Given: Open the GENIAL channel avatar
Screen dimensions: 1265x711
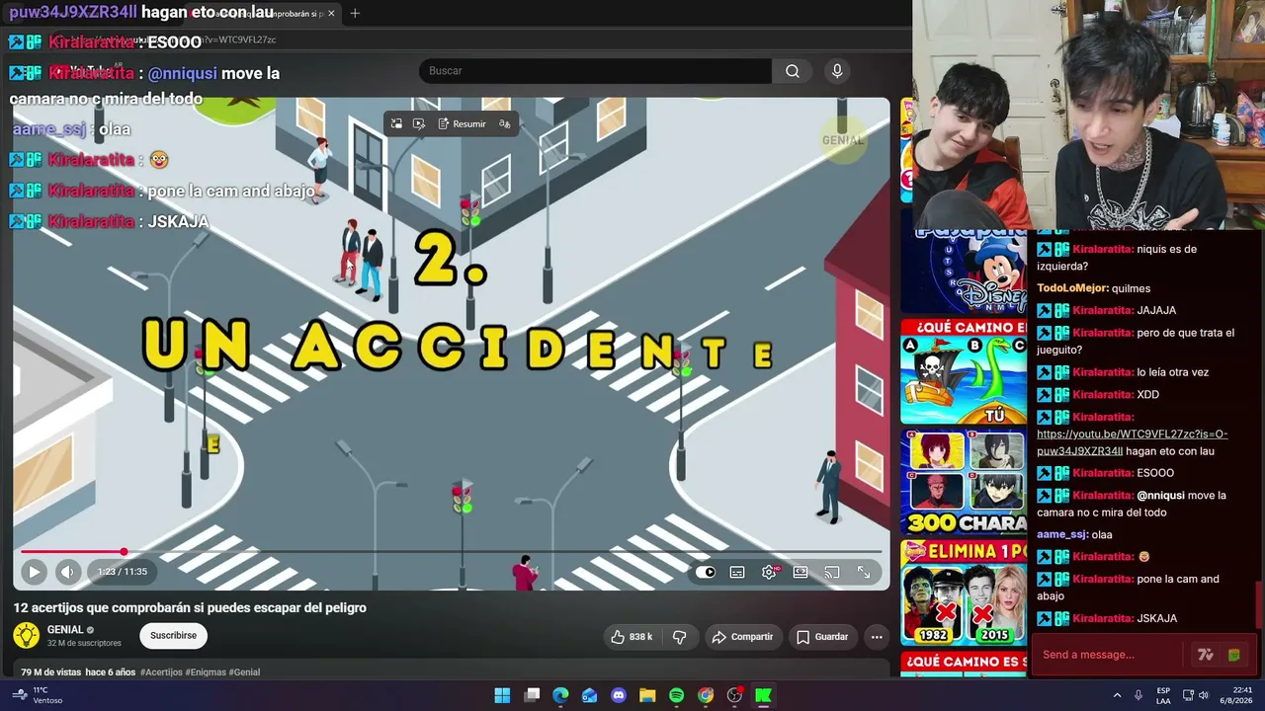Looking at the screenshot, I should pos(27,636).
